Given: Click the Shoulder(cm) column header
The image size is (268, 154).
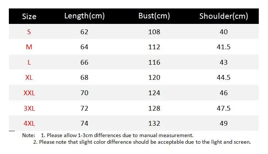Looking at the screenshot, I should (223, 16).
